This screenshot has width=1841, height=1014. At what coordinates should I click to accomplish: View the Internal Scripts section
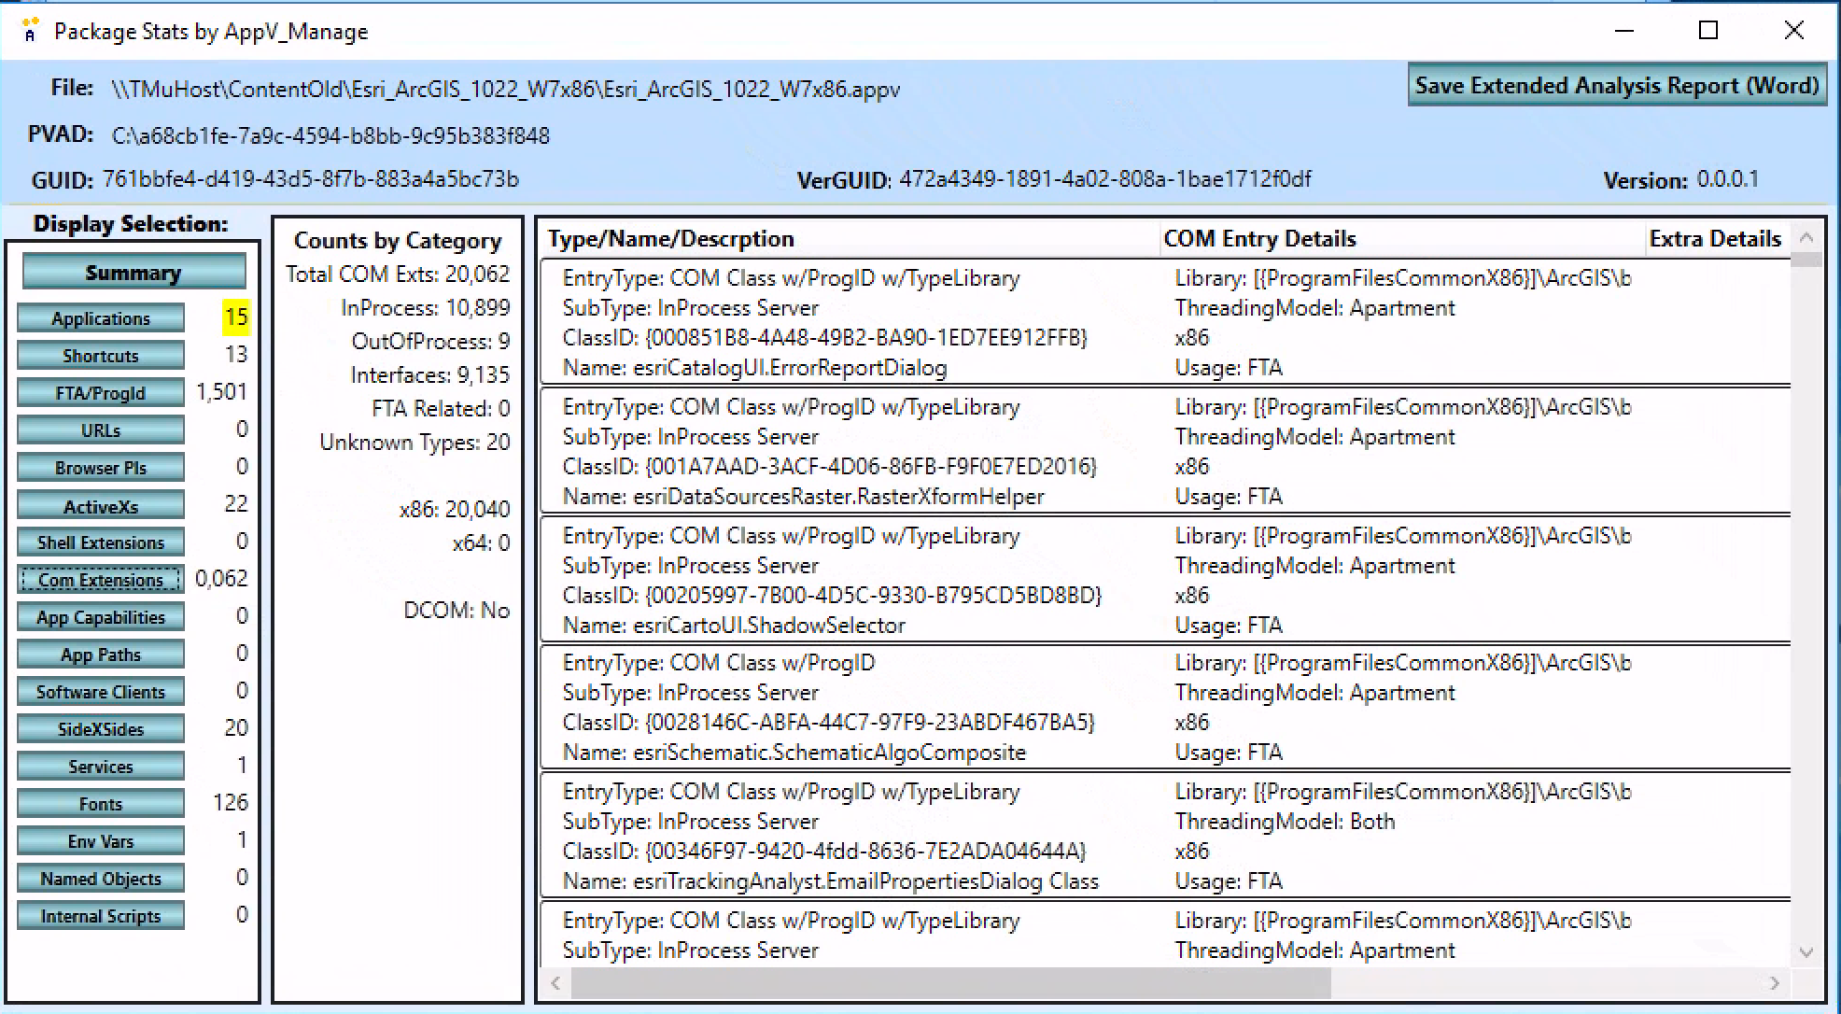pos(101,916)
